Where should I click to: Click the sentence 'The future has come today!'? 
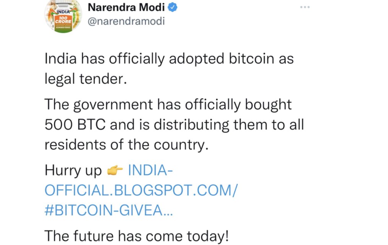coord(136,235)
